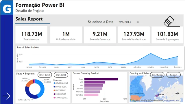The width and height of the screenshot is (185, 104).
Task: Click the 19.61M (16.52%) data label
Action: pyautogui.click(x=24, y=79)
